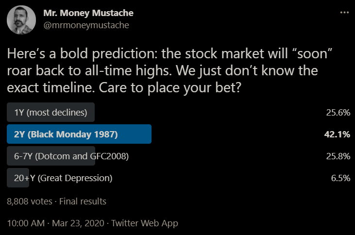
Task: Click the 8,808 votes count
Action: point(25,201)
